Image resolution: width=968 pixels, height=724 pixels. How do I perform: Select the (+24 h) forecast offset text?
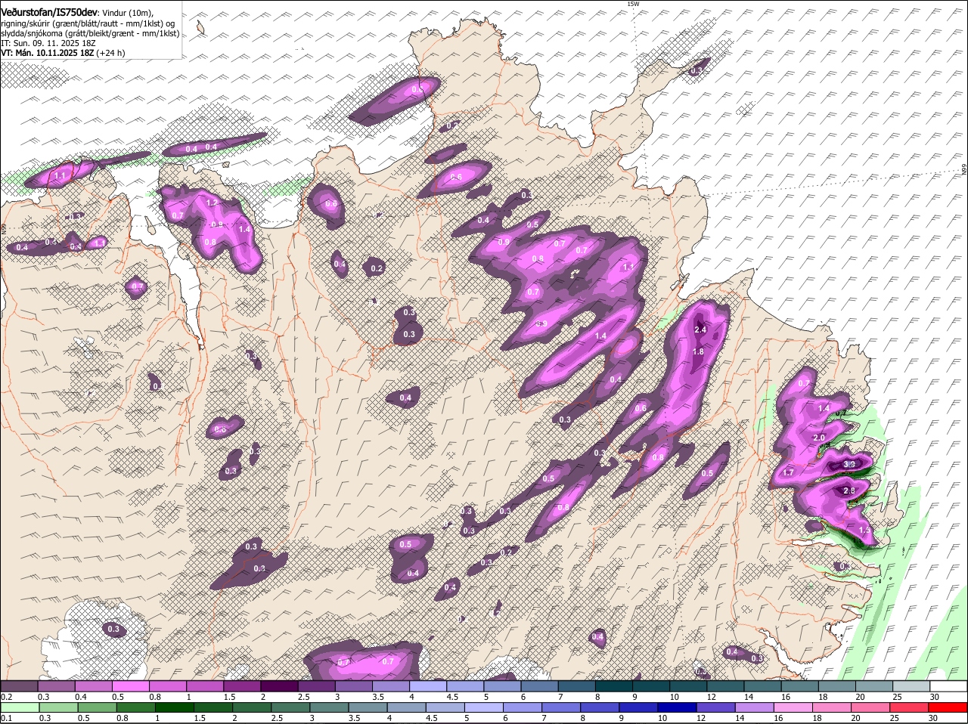[110, 54]
